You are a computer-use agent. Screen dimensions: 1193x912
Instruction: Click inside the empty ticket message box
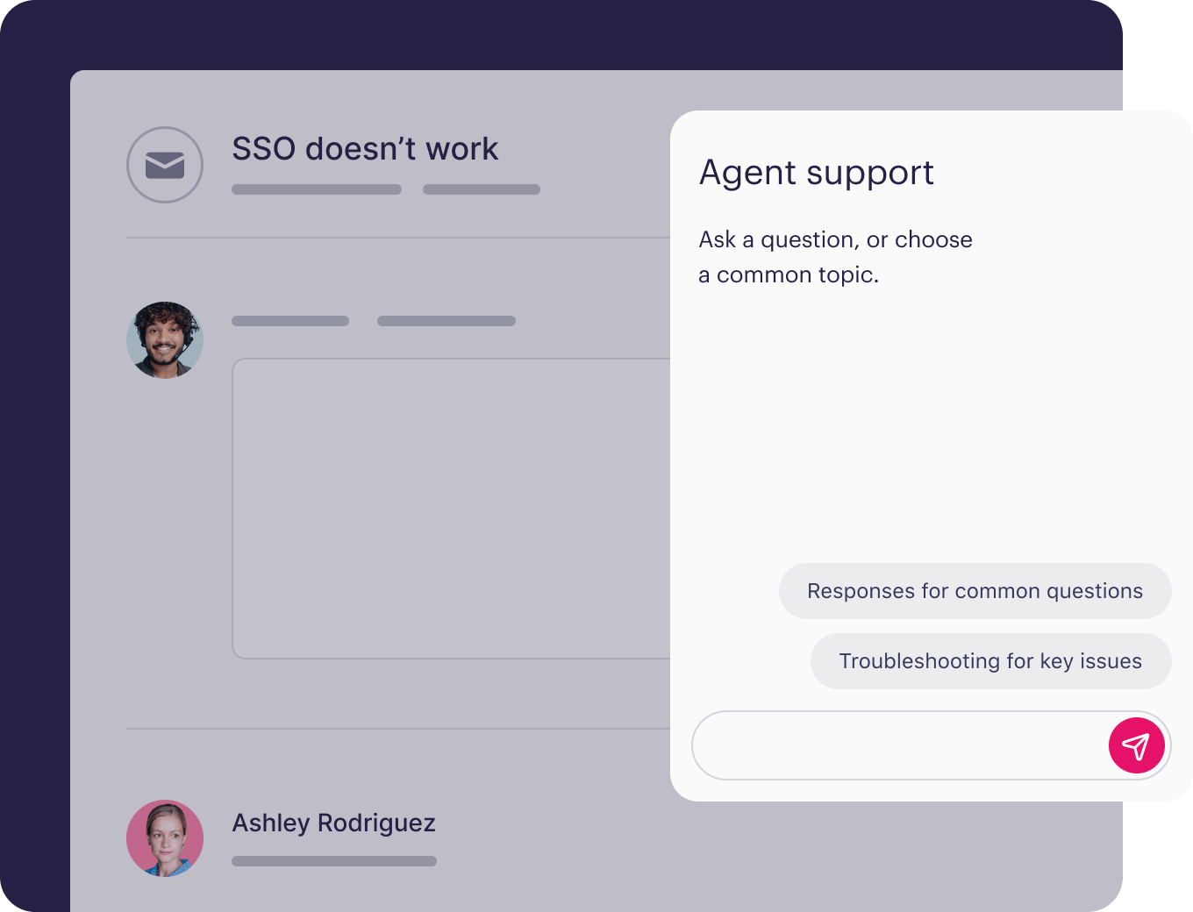coord(451,509)
